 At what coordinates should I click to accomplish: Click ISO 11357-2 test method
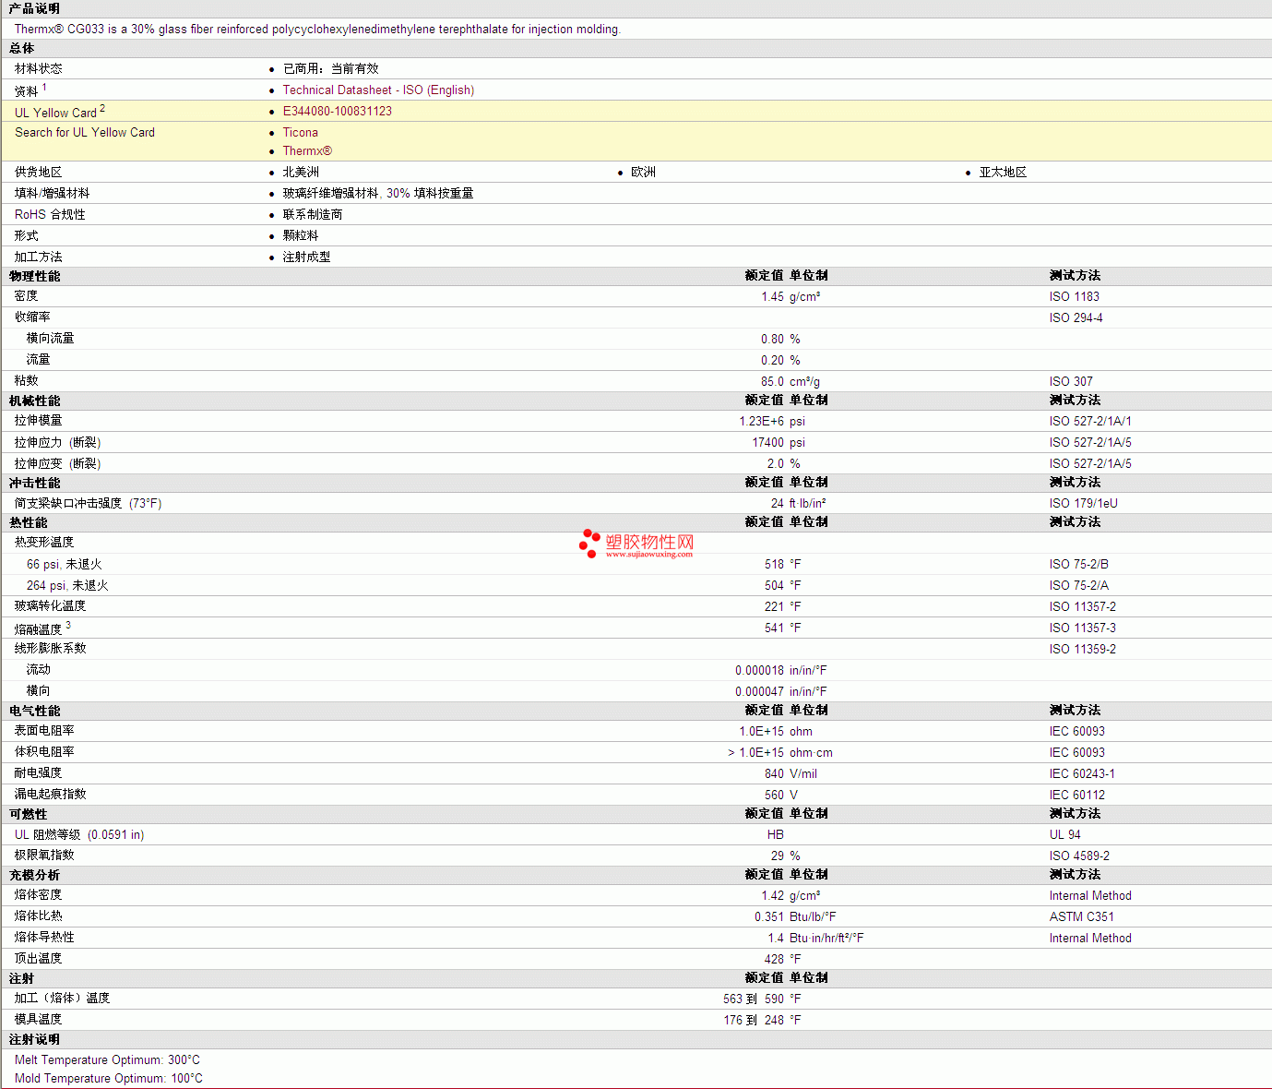tap(1083, 607)
